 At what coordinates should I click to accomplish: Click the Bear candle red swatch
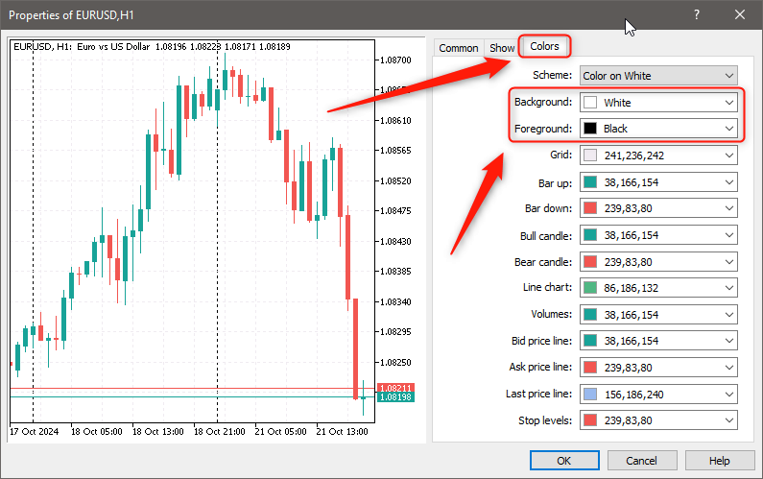(x=590, y=262)
